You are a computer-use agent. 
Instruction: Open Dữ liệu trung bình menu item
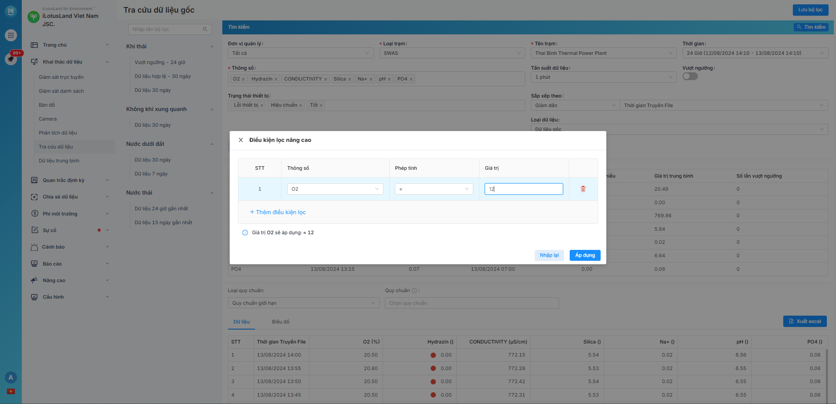[59, 161]
